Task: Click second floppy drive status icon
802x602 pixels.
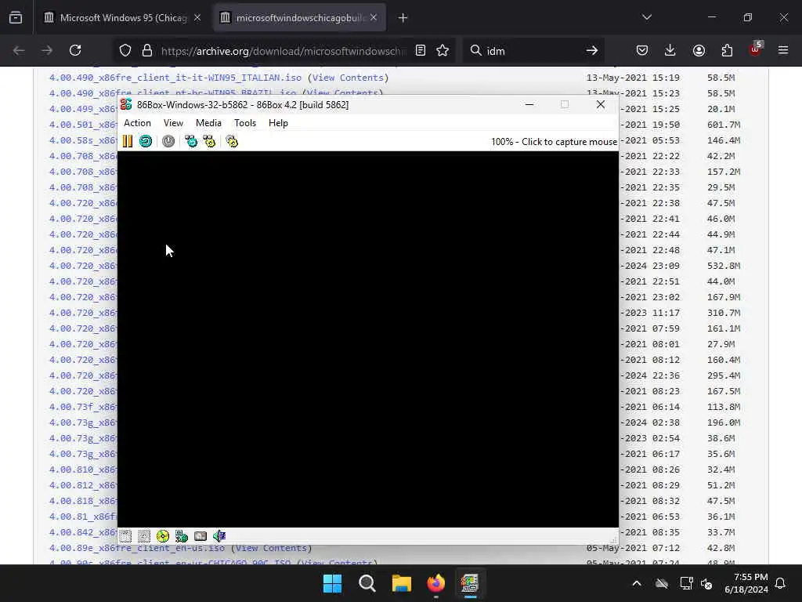Action: tap(144, 536)
